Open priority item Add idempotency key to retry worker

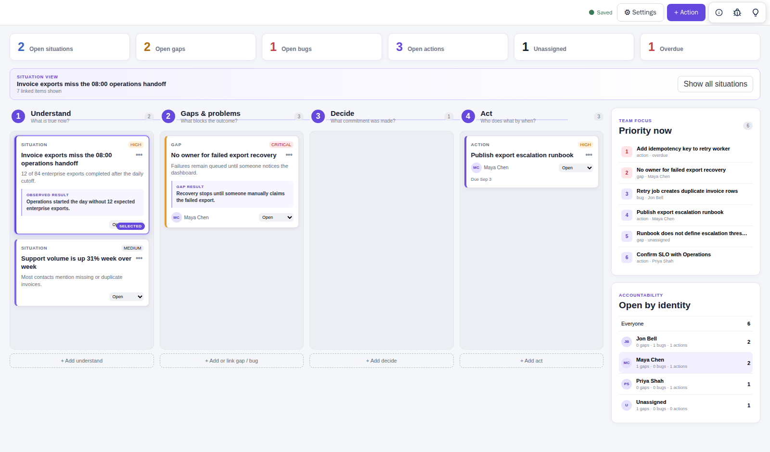pyautogui.click(x=686, y=151)
